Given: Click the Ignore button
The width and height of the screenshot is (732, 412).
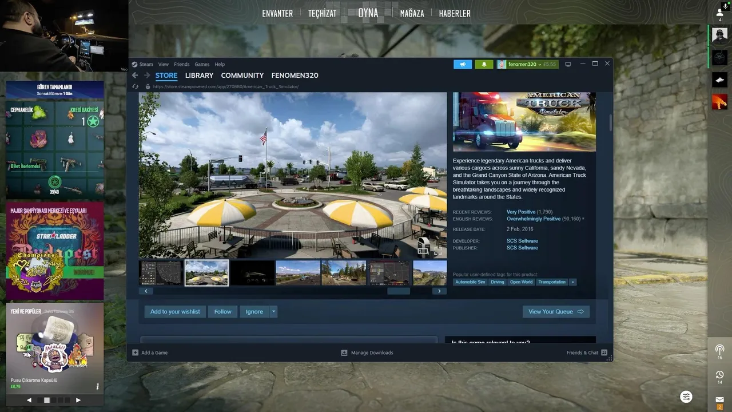Looking at the screenshot, I should [x=254, y=312].
